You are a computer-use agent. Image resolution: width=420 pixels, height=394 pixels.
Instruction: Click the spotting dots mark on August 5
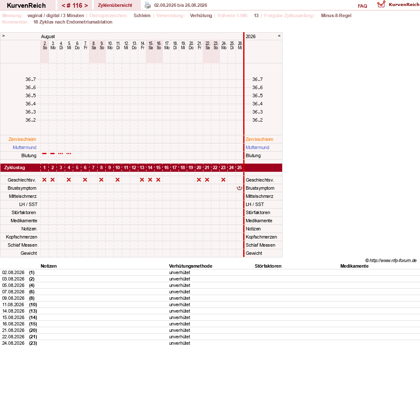coord(69,154)
